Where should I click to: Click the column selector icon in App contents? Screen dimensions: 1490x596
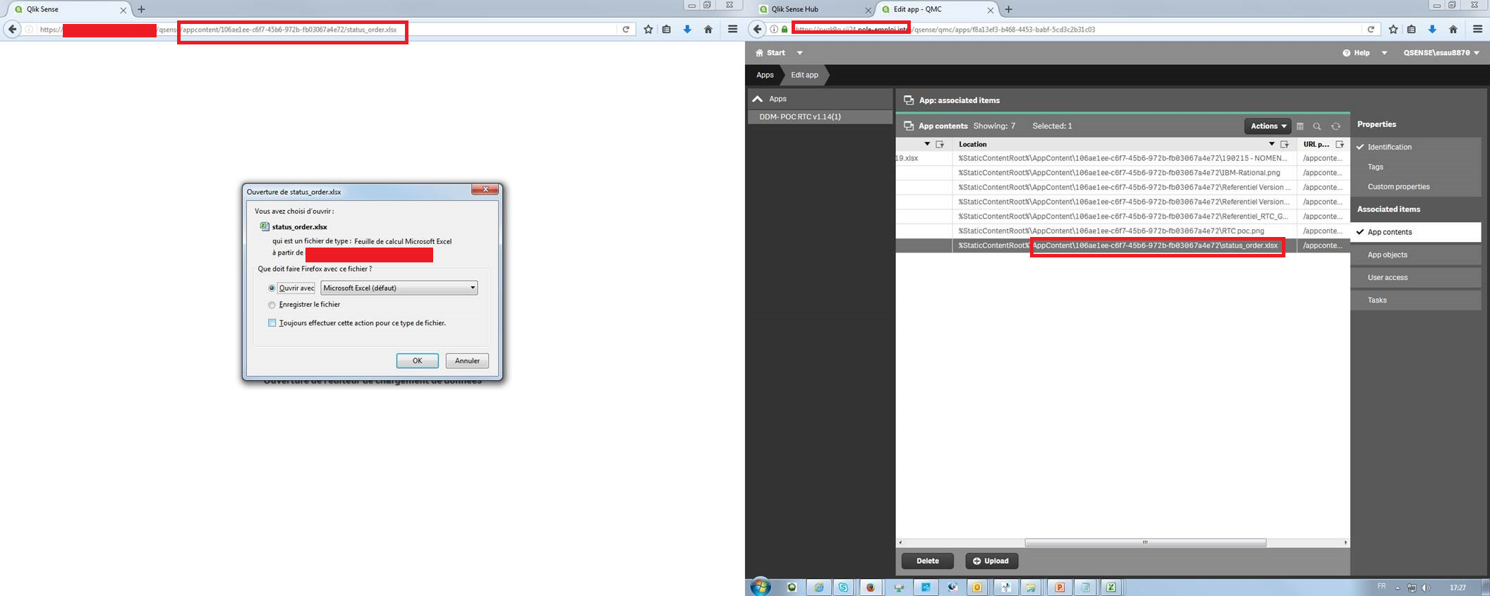(x=1300, y=126)
